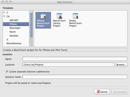
Task: Focus the Name input field
Action: (75, 59)
